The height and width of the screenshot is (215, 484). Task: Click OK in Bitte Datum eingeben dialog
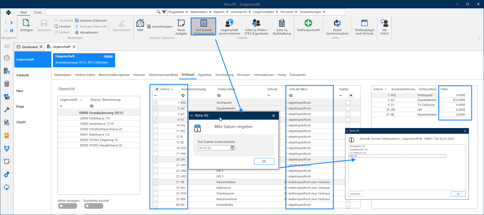(264, 161)
